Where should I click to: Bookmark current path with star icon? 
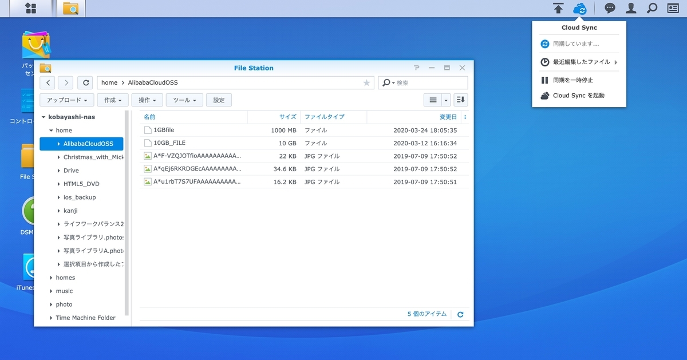pos(366,83)
